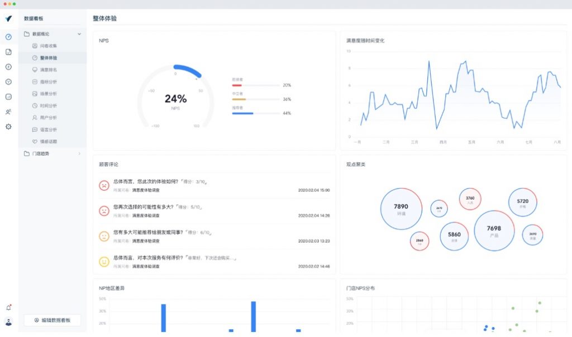Open the user management icon in left rail
The width and height of the screenshot is (572, 337).
point(8,112)
